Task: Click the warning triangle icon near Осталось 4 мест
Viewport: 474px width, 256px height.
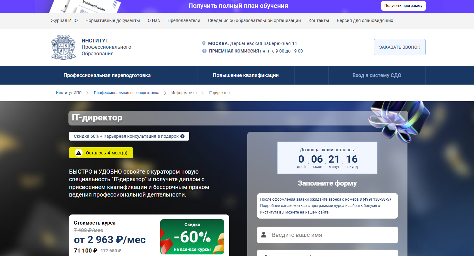Action: pos(79,153)
